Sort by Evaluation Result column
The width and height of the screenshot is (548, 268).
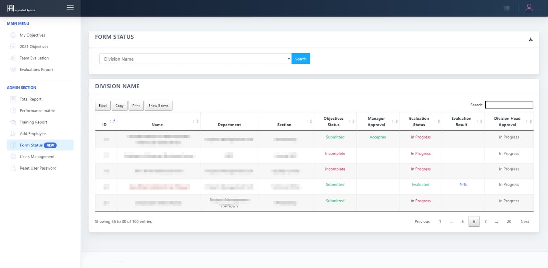click(463, 121)
